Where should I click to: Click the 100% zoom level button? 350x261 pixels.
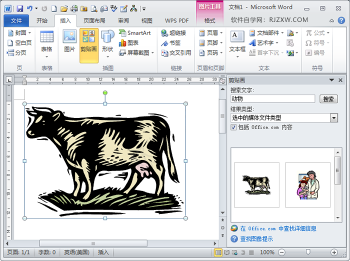(267, 252)
